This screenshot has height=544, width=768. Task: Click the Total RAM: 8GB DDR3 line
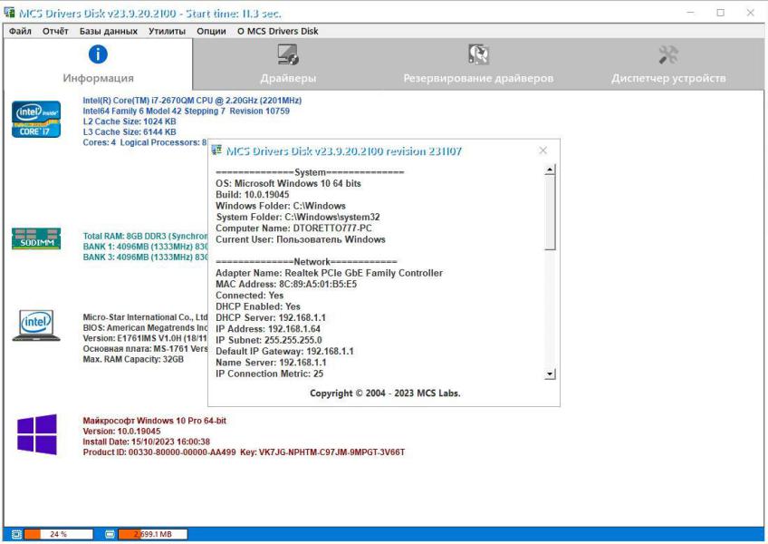coord(145,236)
